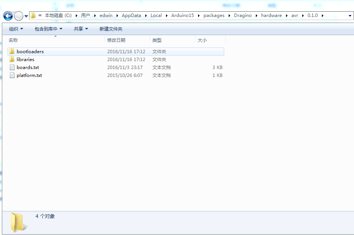354x235 pixels.
Task: Click 文本文档 type of boards.txt row
Action: 162,67
